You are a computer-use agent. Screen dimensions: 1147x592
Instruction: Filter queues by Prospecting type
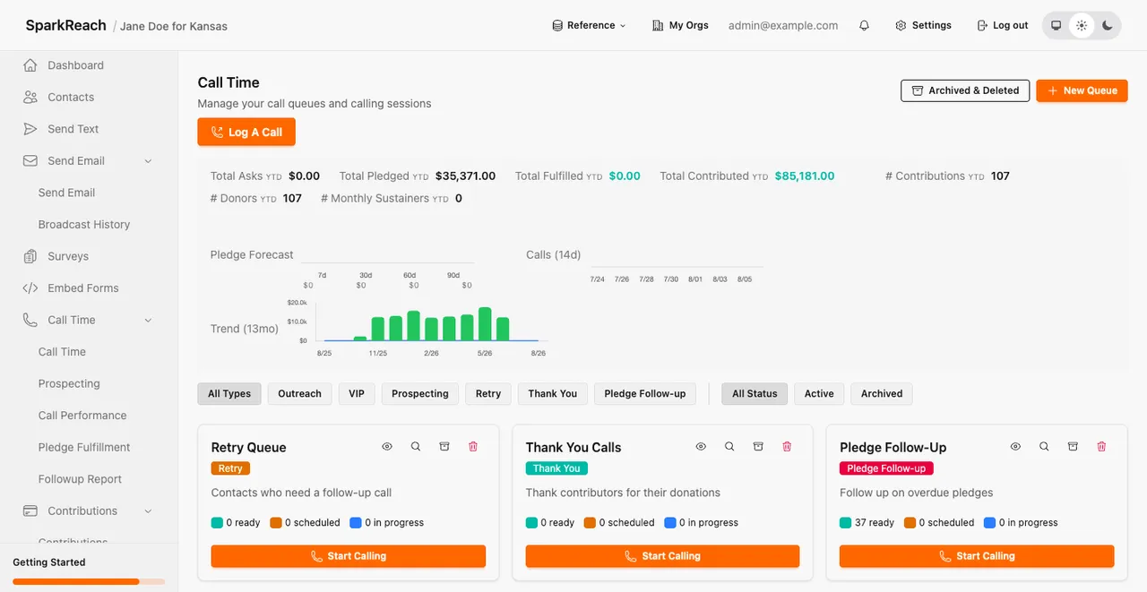pyautogui.click(x=420, y=394)
